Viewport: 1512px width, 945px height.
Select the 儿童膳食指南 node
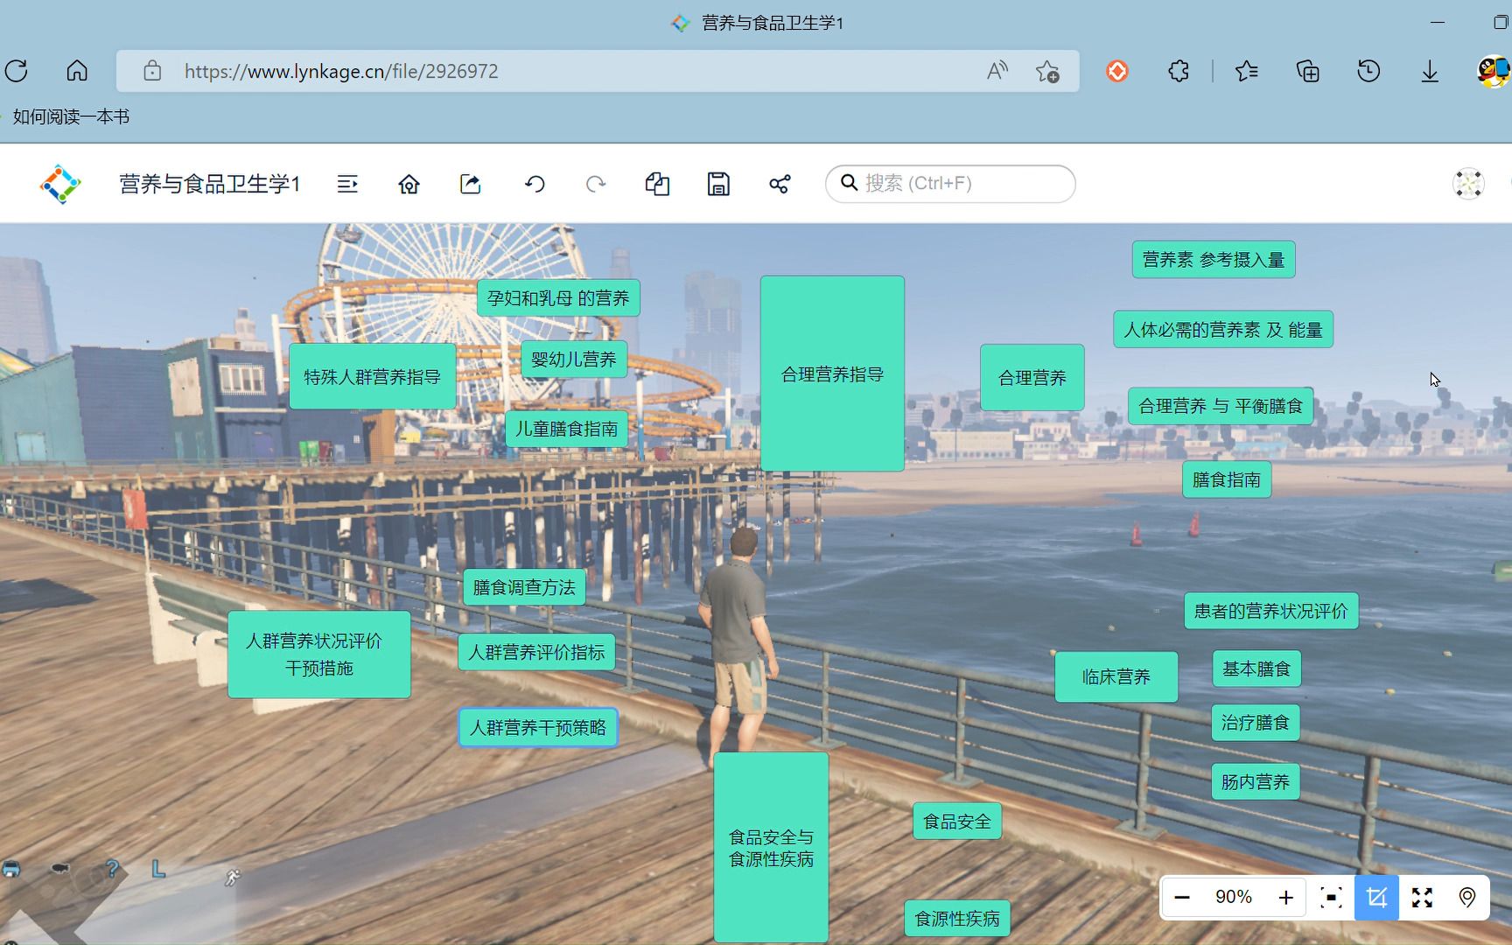click(x=566, y=429)
